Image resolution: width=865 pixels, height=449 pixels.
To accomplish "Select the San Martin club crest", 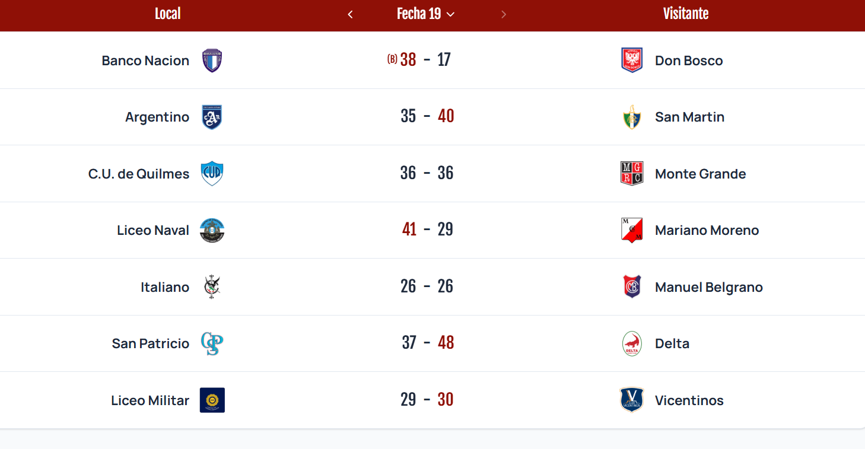I will [632, 117].
